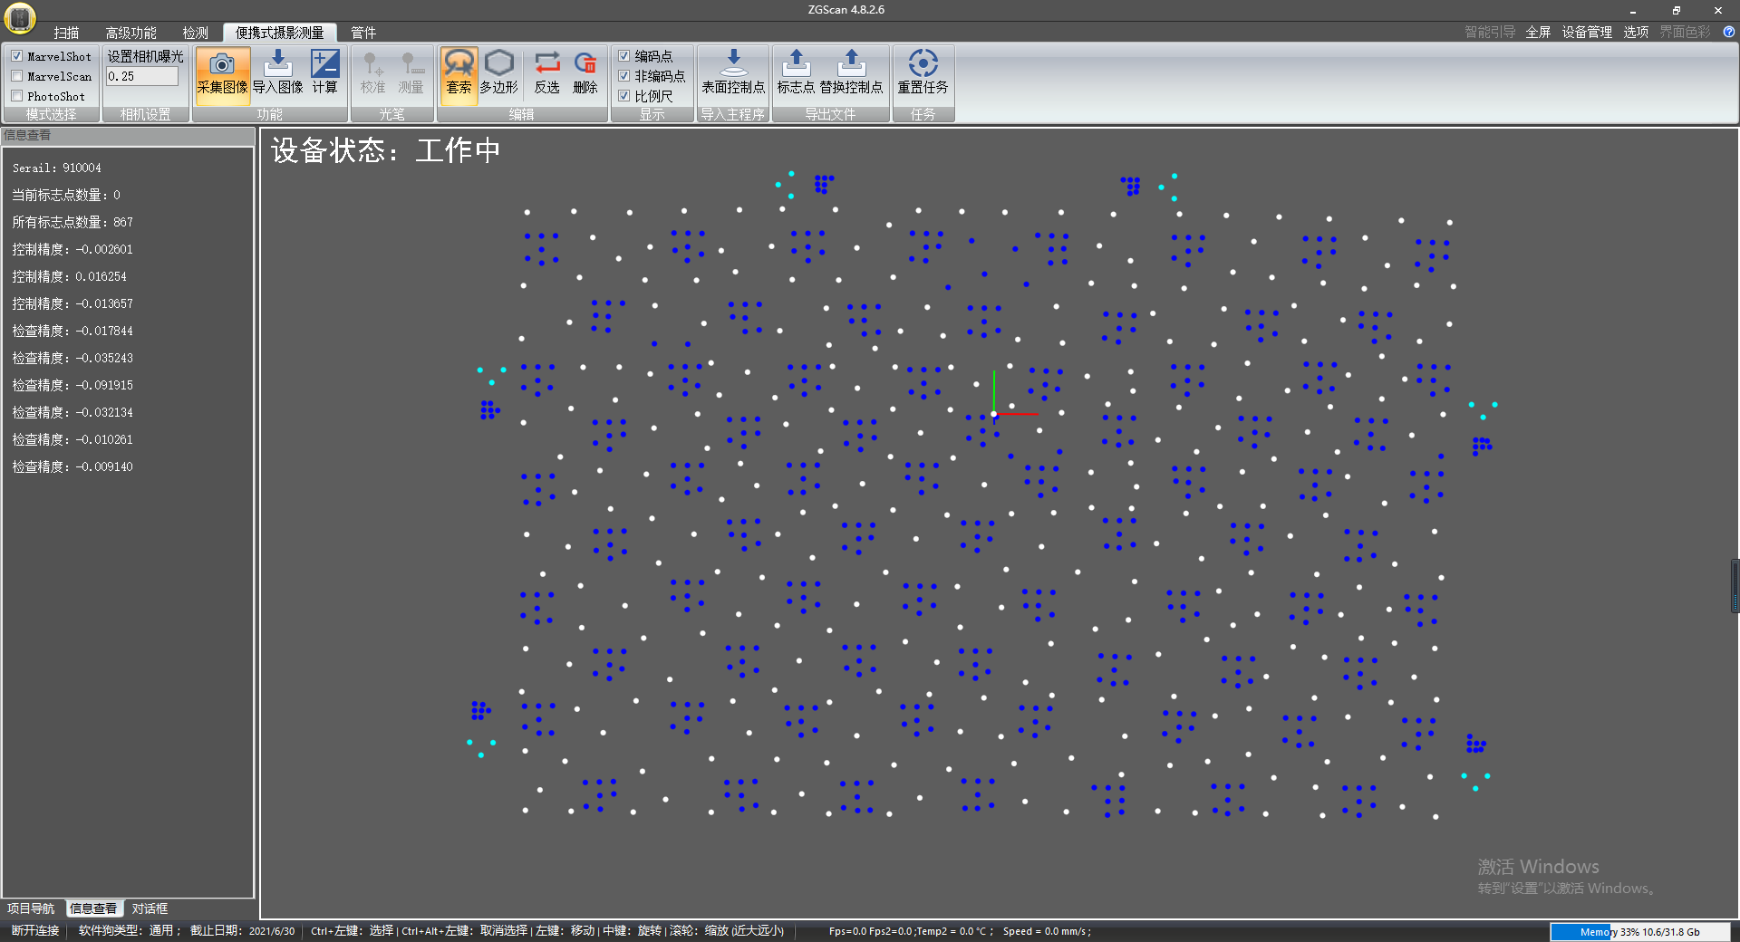Uncheck the MarvelShot mode checkbox
Image resolution: width=1740 pixels, height=942 pixels.
[17, 56]
